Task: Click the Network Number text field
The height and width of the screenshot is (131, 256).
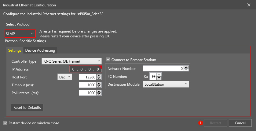Action: (x=163, y=69)
